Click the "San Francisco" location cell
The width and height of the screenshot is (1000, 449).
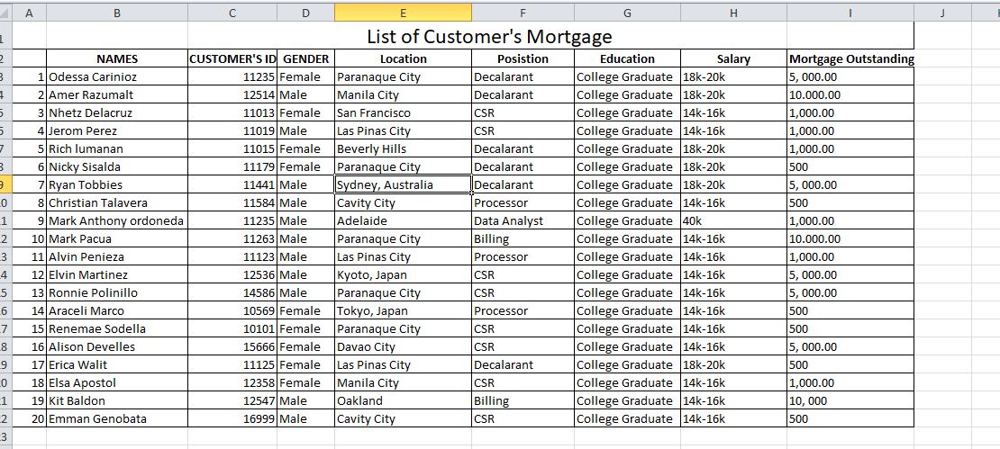pyautogui.click(x=402, y=112)
